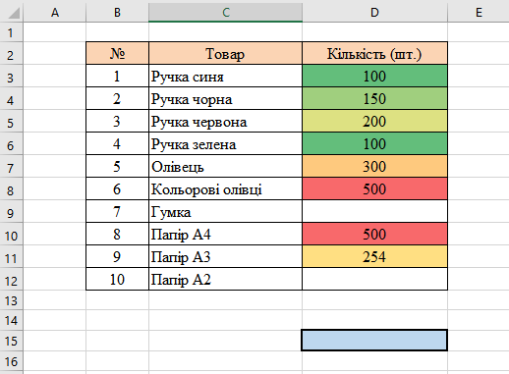The width and height of the screenshot is (509, 374).
Task: Select the 'Кількість (шт.)' header cell
Action: click(374, 53)
